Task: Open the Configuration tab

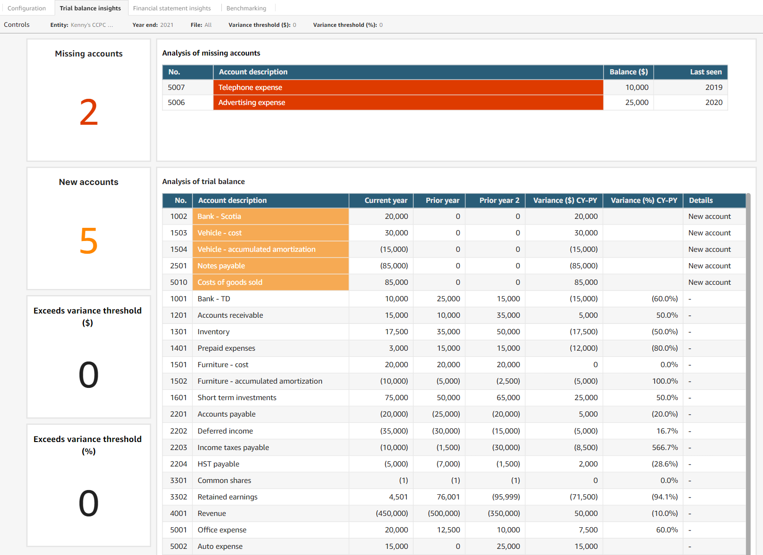Action: (27, 8)
